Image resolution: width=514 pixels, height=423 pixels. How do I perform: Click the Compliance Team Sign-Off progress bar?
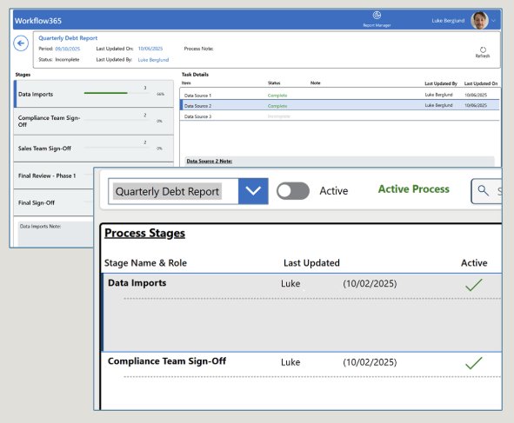tap(117, 121)
